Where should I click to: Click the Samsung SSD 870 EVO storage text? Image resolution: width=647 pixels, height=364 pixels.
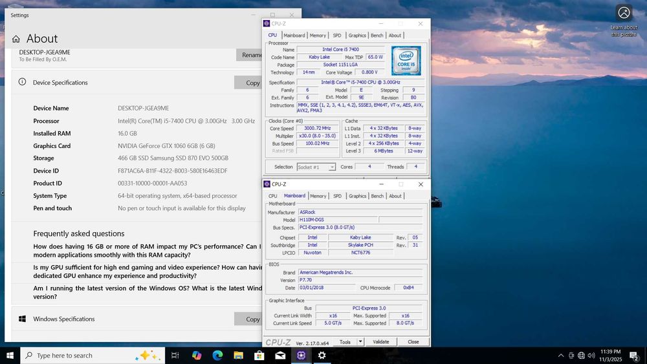click(x=173, y=158)
